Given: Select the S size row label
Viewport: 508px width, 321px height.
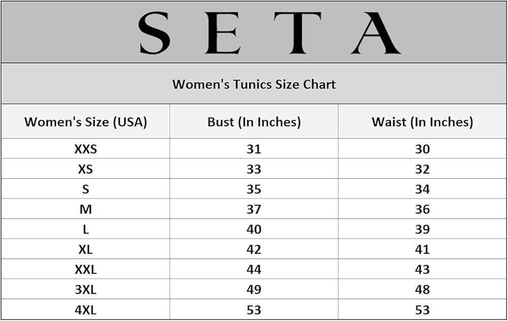Looking at the screenshot, I should [x=85, y=189].
